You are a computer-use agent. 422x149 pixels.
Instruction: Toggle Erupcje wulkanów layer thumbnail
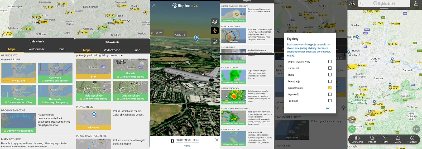(234, 36)
